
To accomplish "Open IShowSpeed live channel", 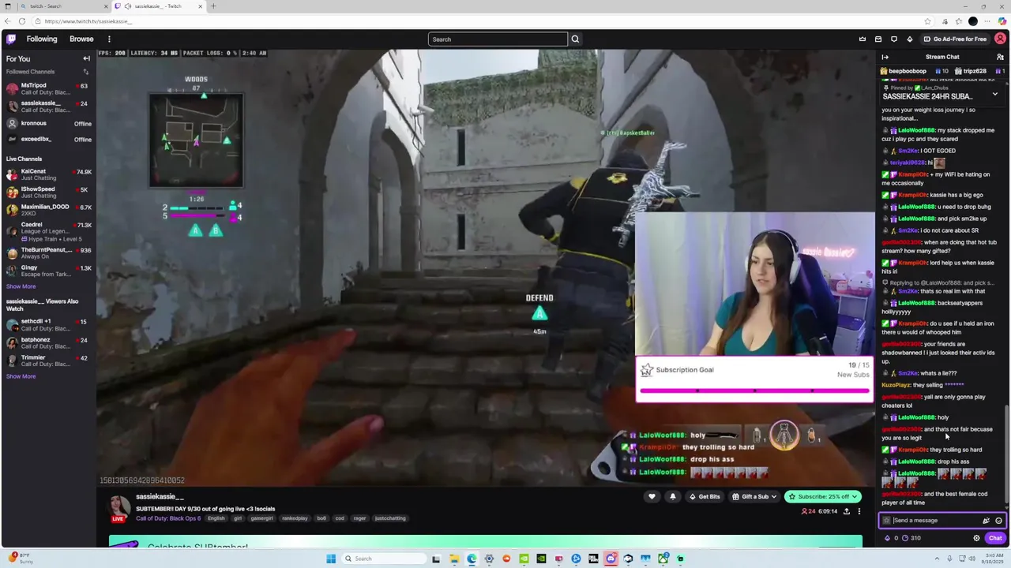I will click(47, 192).
